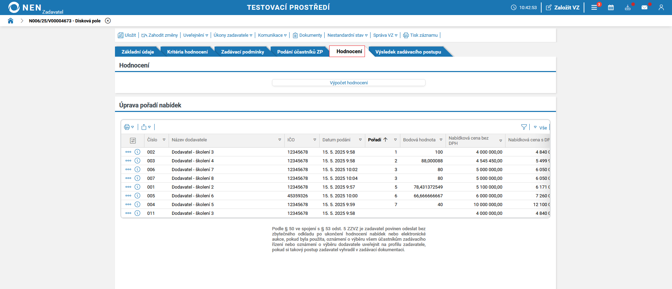
Task: Open row actions dots for Dodavatel - školení 6
Action: 128,196
